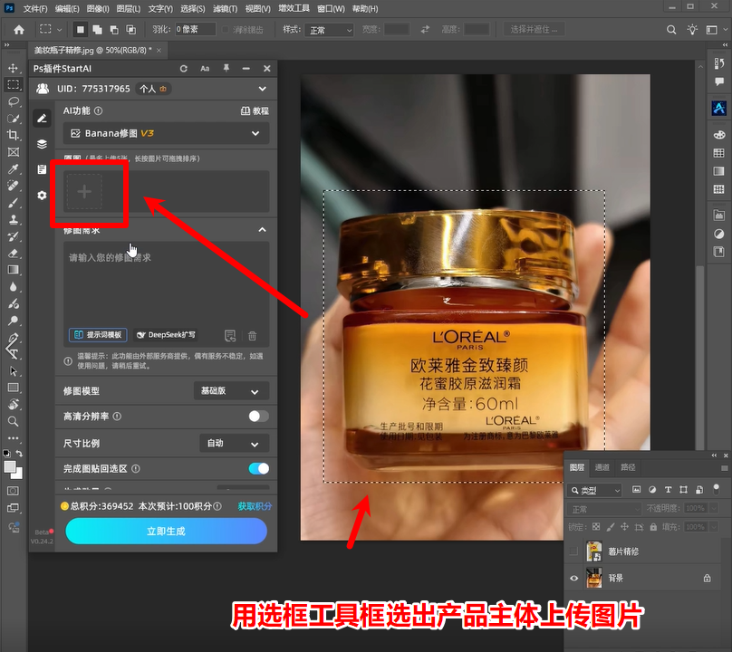
Task: Click the 羽化 feather input field
Action: 195,29
